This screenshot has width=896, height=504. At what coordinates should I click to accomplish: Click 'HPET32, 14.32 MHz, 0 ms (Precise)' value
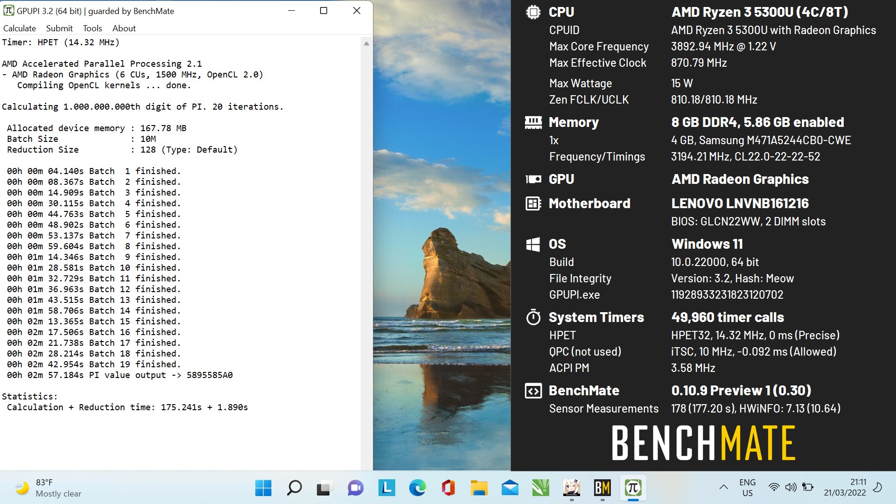[x=755, y=336]
